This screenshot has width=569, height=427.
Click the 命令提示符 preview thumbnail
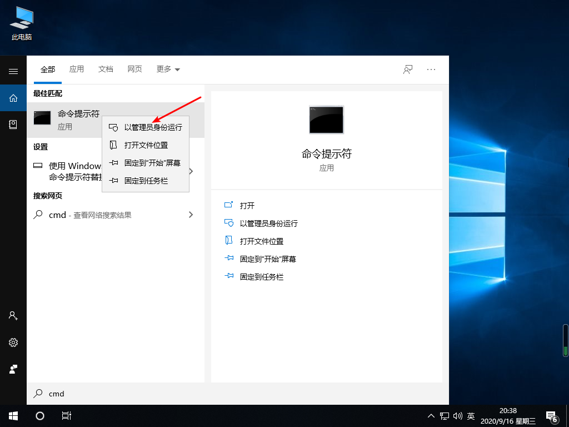[326, 120]
